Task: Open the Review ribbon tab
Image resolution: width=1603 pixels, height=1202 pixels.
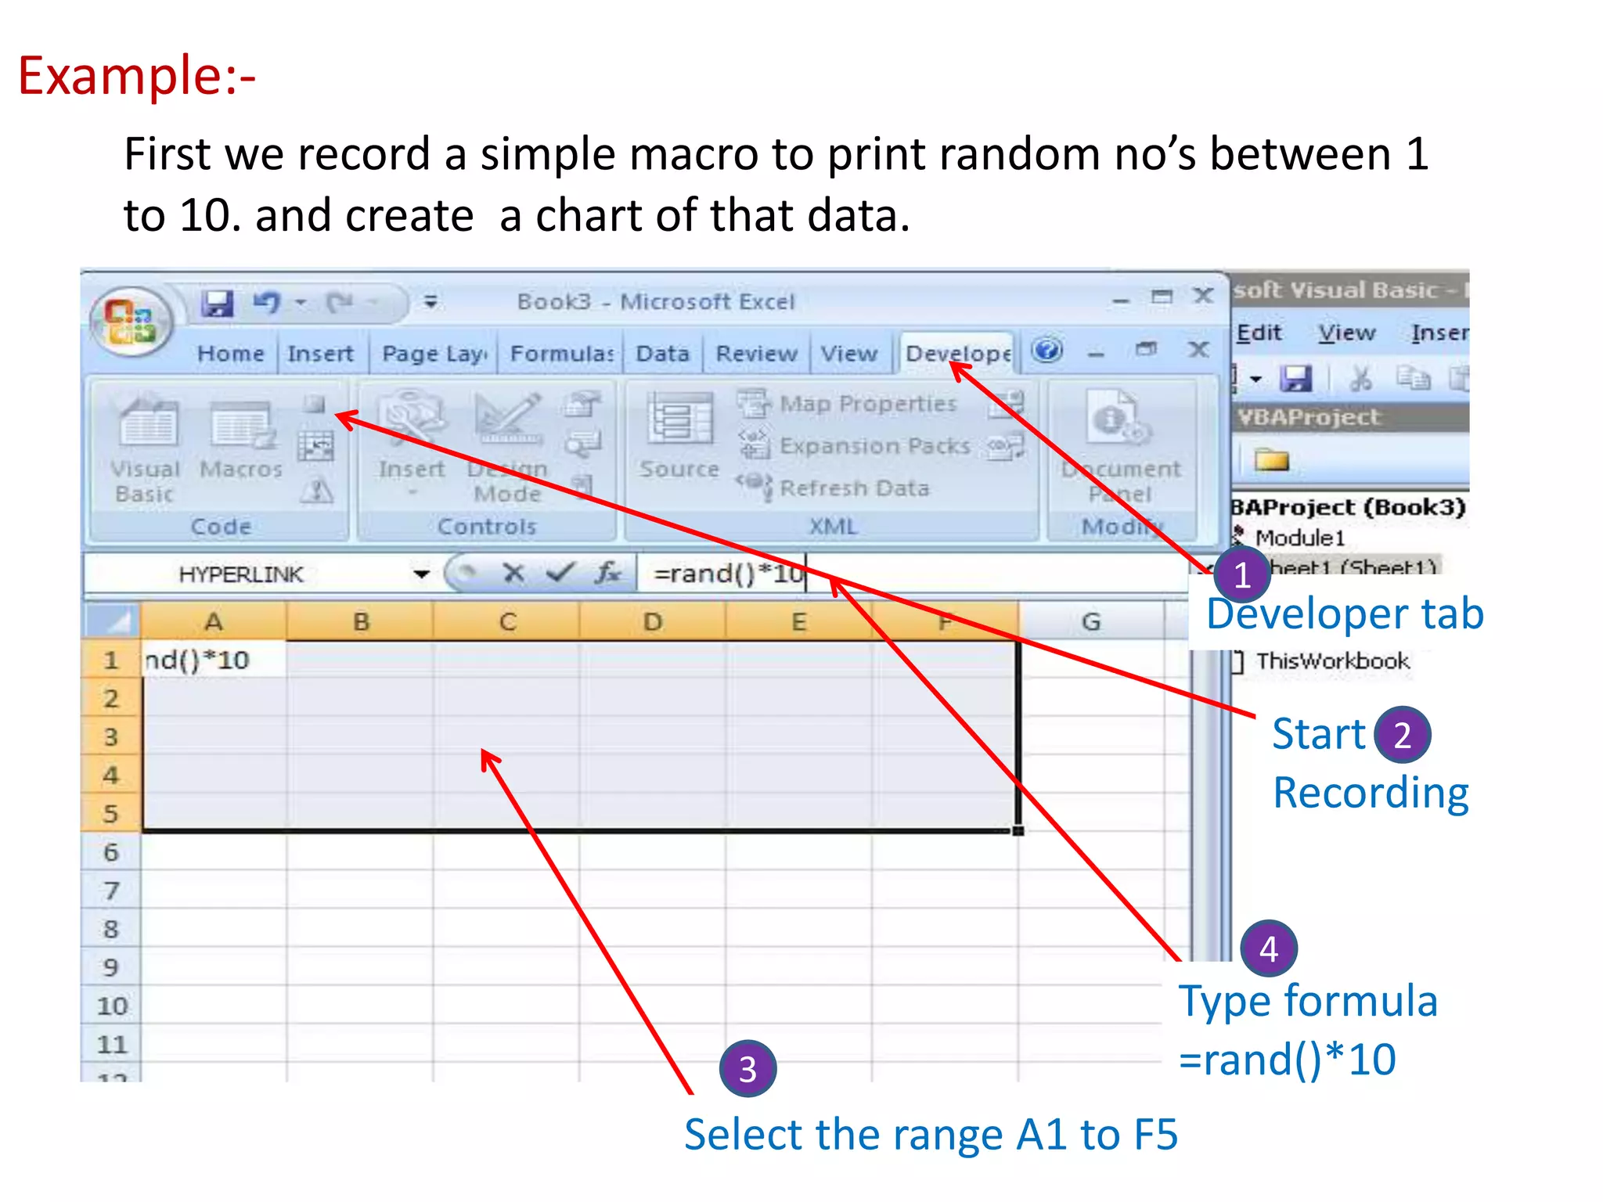Action: (756, 354)
